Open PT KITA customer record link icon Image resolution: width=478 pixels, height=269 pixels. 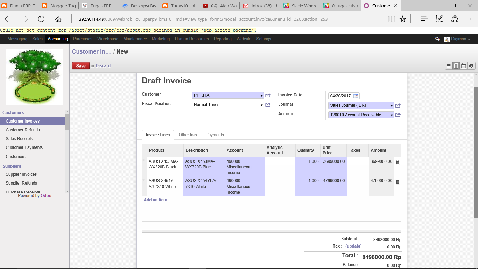tap(268, 95)
